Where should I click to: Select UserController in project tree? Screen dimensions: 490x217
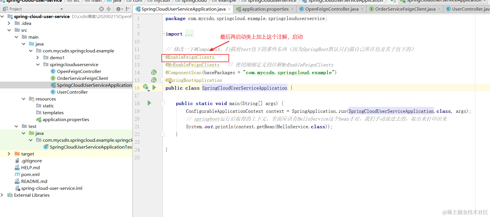click(x=72, y=92)
